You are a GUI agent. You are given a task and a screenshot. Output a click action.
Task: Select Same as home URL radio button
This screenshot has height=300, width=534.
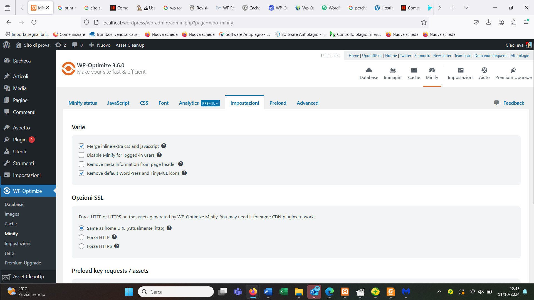coord(81,228)
